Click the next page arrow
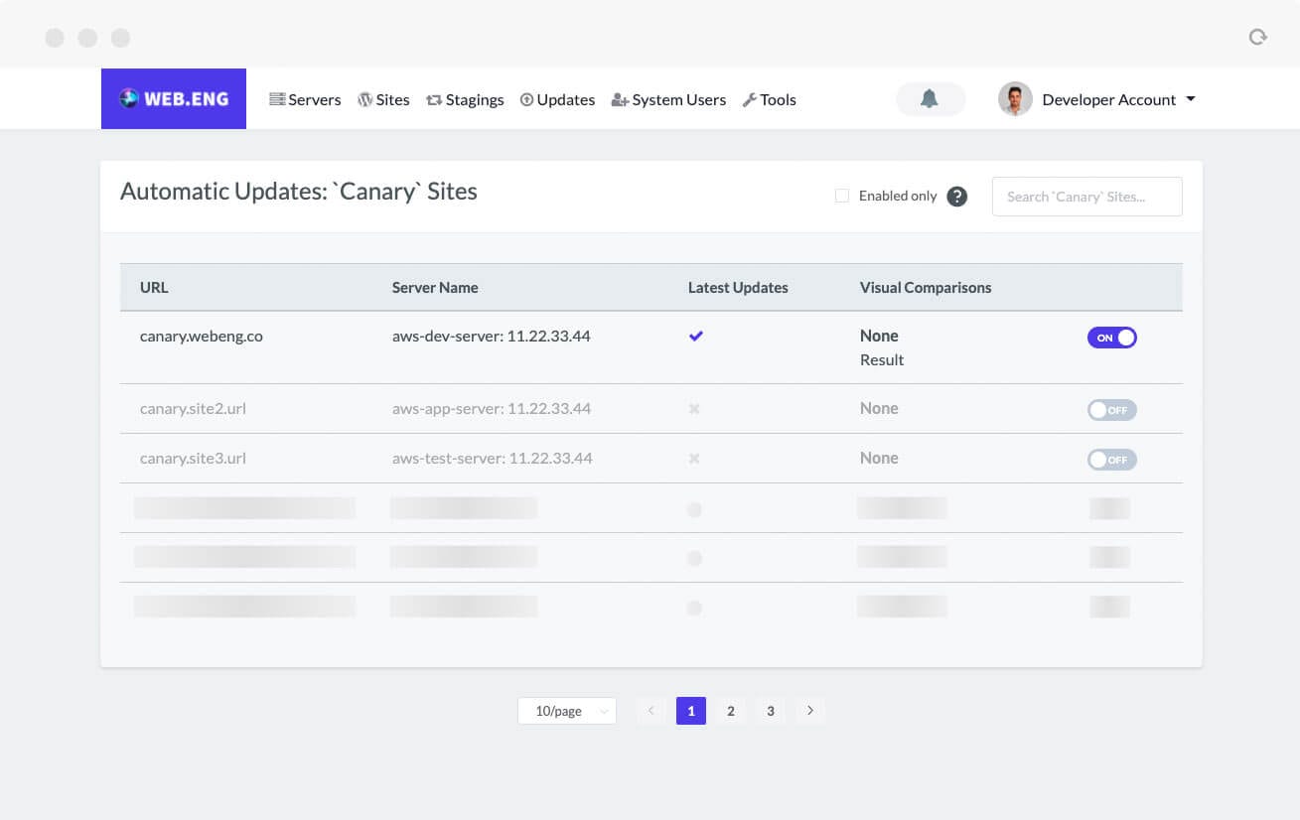The height and width of the screenshot is (820, 1300). 810,711
